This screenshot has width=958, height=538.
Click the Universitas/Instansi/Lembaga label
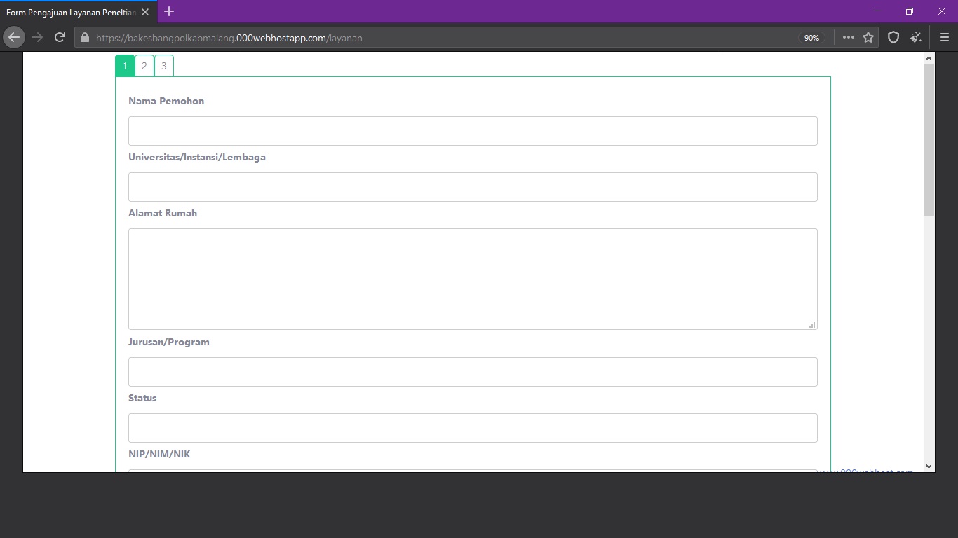[x=197, y=157]
